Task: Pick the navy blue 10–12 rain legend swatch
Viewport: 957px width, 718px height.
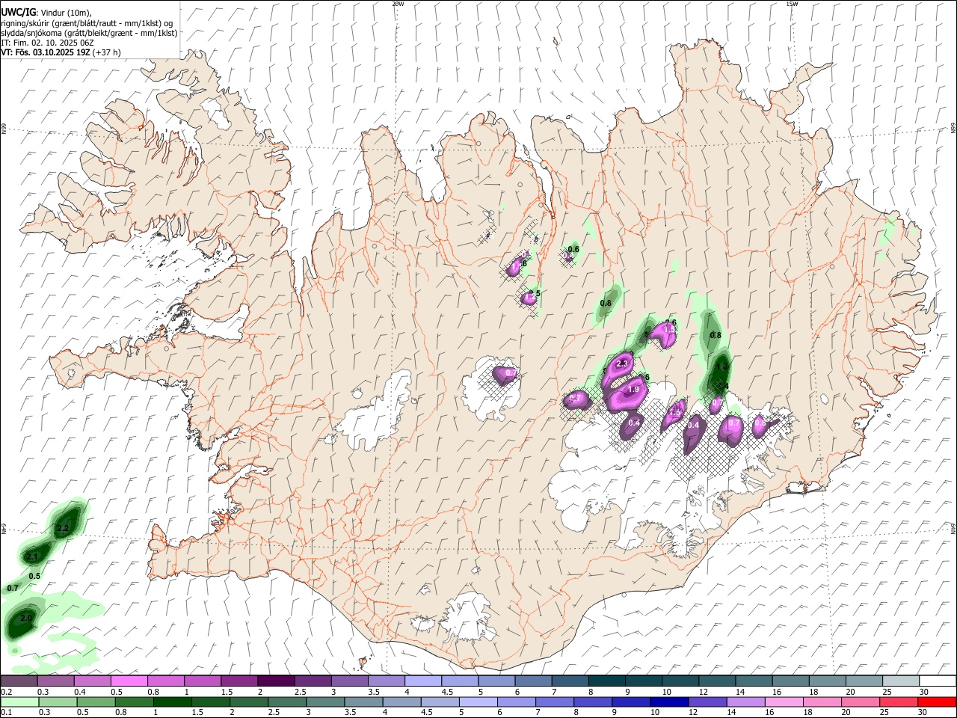Action: [x=668, y=702]
